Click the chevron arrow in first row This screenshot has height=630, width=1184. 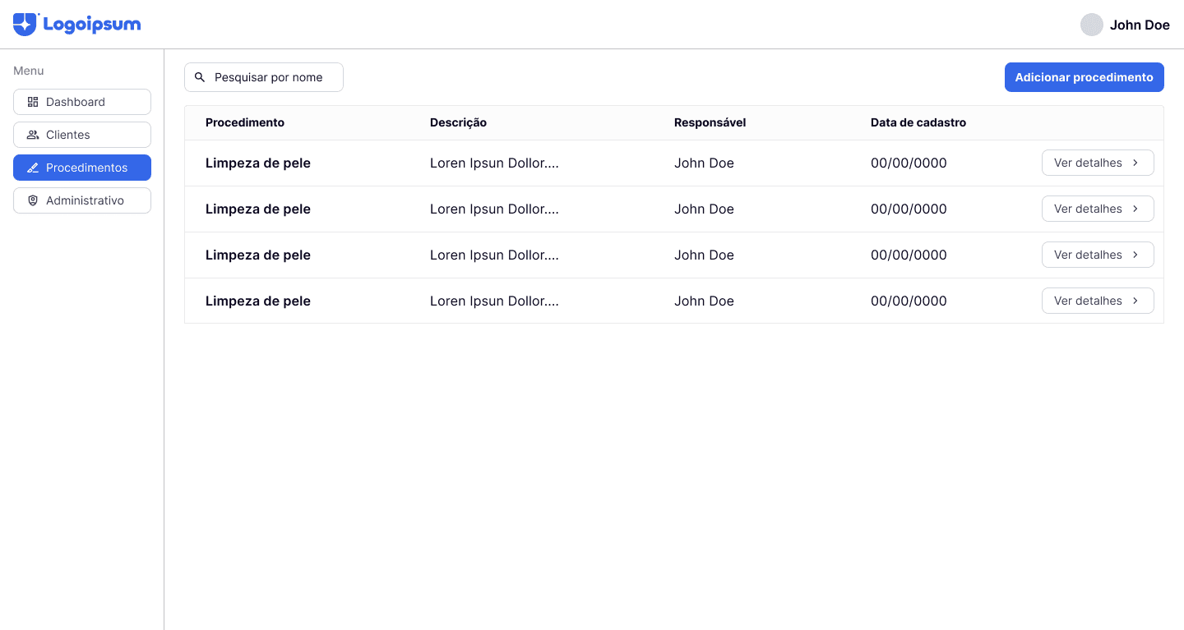[x=1135, y=163]
